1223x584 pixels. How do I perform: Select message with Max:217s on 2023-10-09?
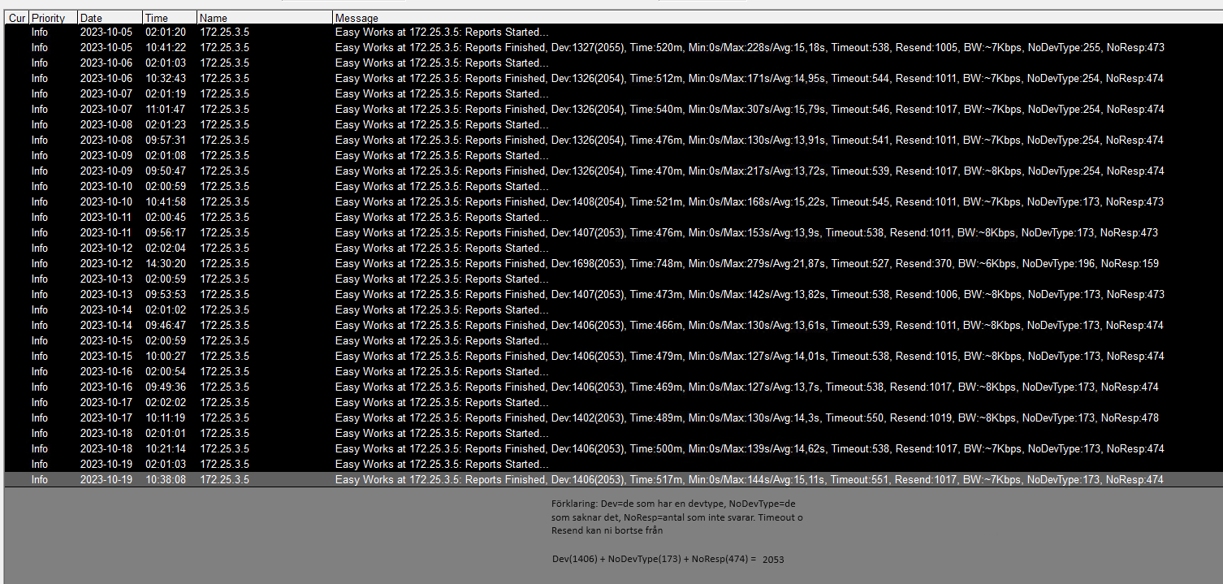[613, 171]
